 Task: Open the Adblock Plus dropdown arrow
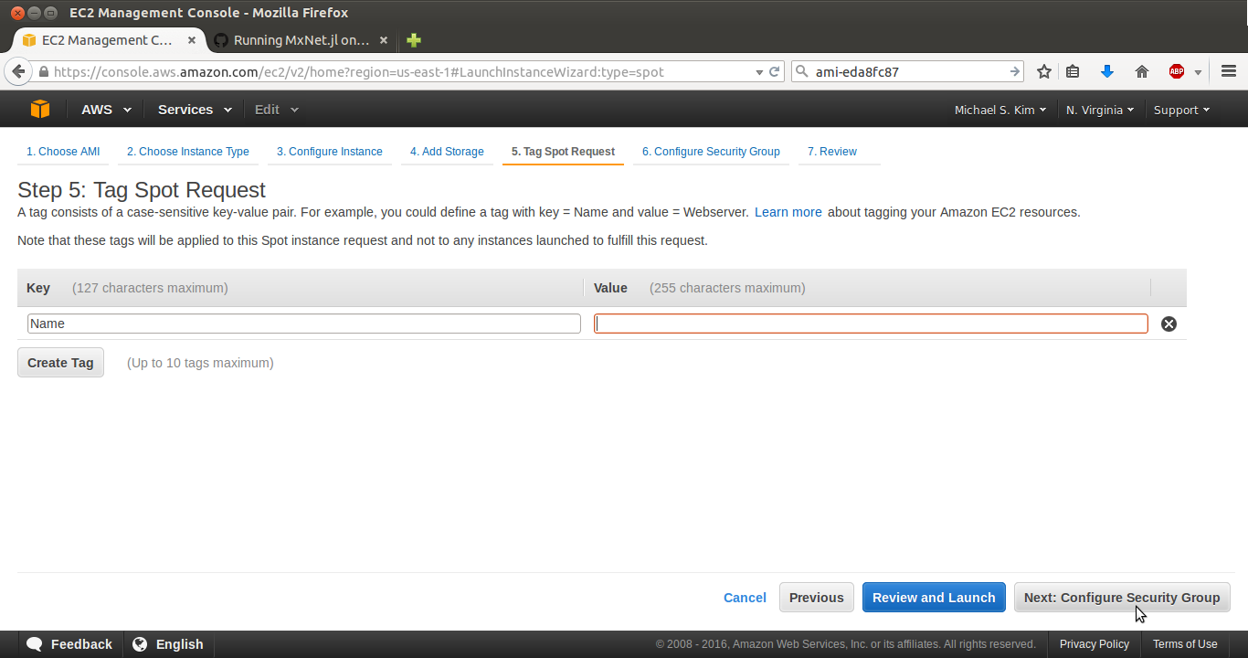click(x=1198, y=72)
